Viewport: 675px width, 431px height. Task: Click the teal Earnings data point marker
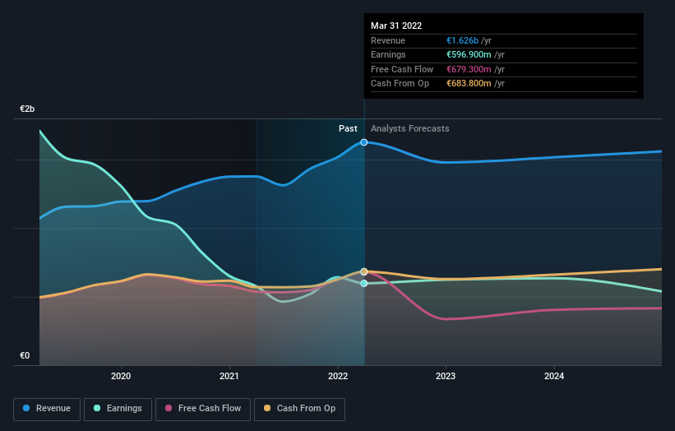coord(363,283)
